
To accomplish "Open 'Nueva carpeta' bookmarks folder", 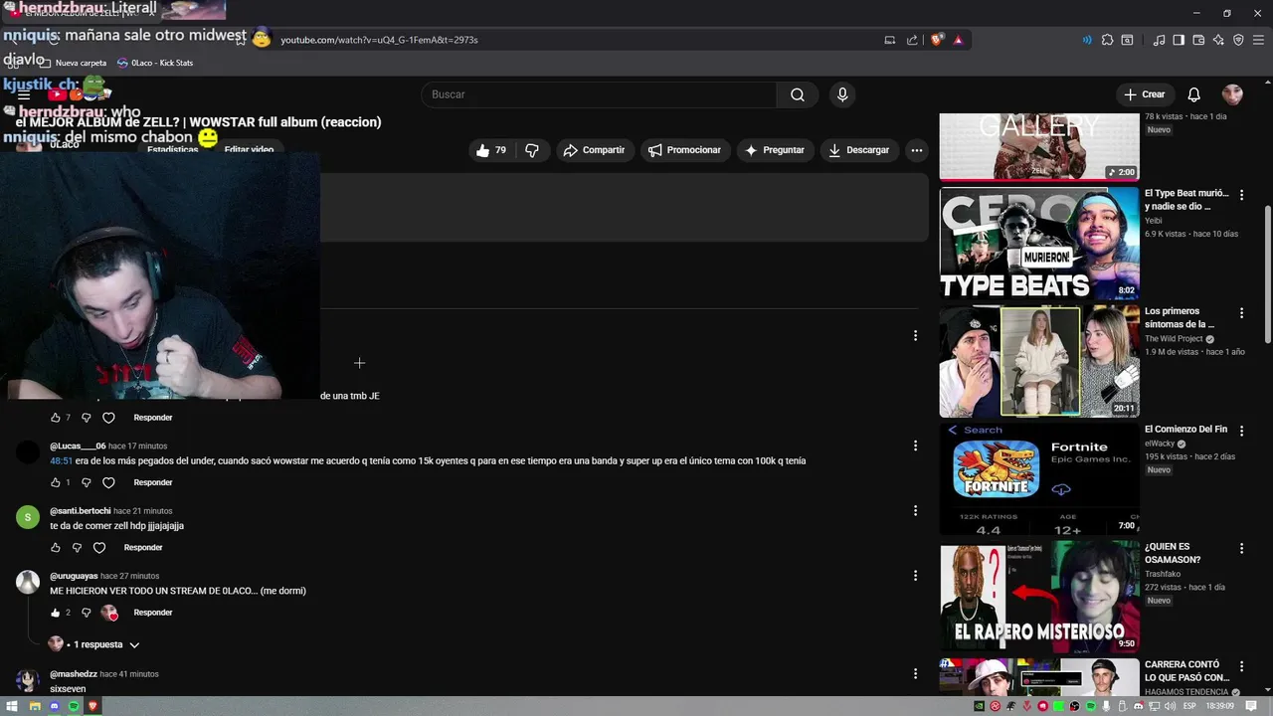I will click(x=73, y=63).
